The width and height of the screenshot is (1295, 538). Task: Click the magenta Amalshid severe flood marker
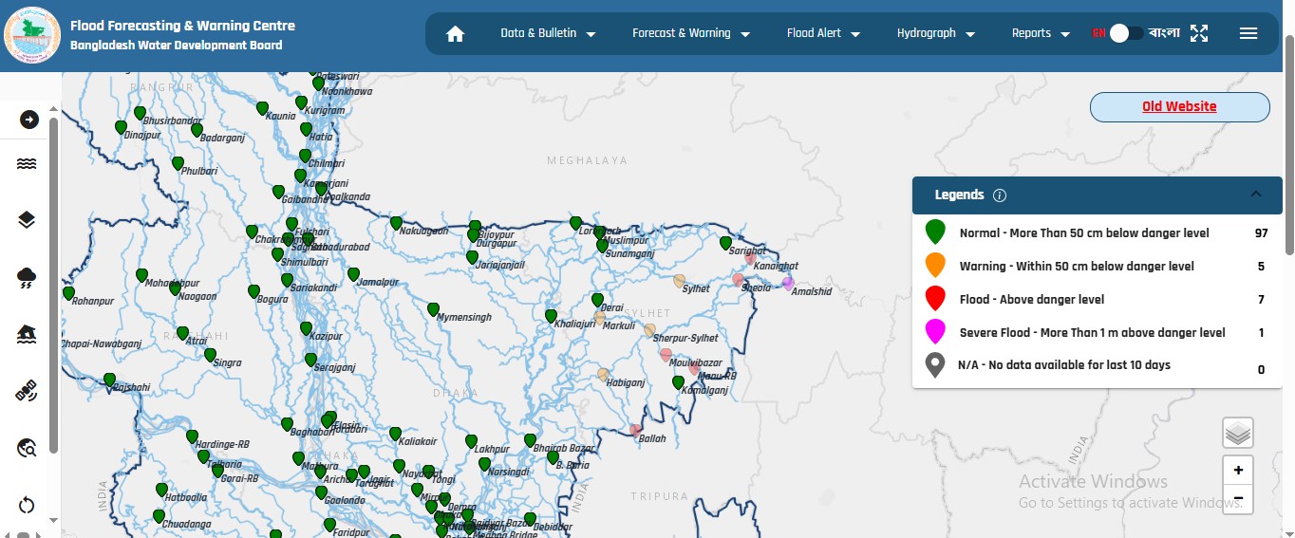click(x=788, y=282)
